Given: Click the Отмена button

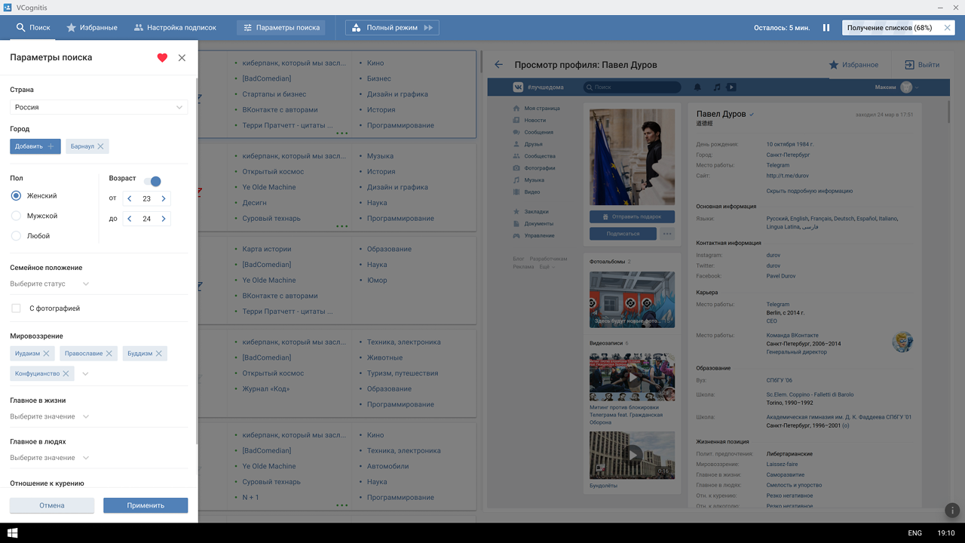Looking at the screenshot, I should pos(52,505).
